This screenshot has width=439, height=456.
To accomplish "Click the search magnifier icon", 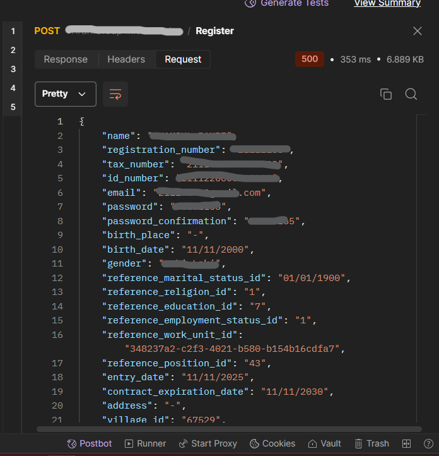I will pos(411,94).
